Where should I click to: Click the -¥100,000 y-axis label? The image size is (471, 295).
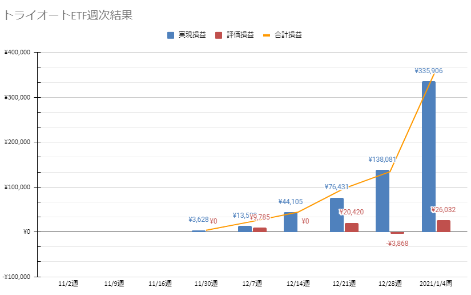pos(17,277)
